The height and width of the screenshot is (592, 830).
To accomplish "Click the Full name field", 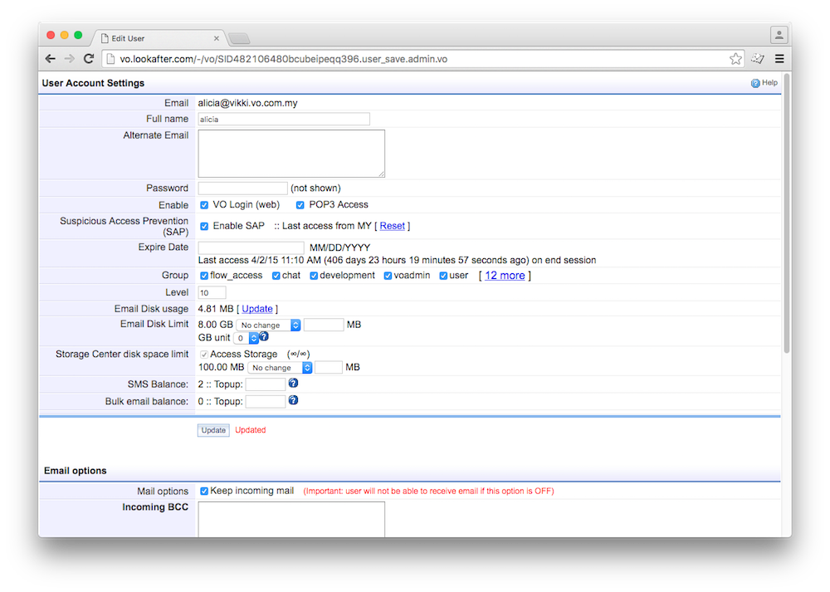I will click(284, 119).
